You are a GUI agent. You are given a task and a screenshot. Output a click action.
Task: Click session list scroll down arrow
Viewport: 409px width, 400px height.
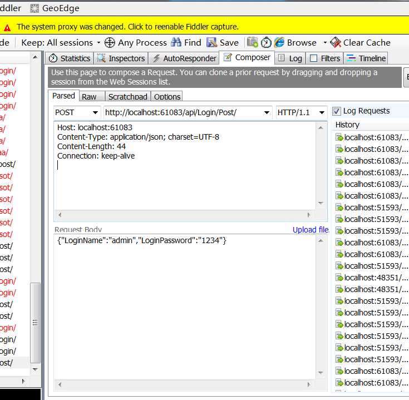point(35,369)
